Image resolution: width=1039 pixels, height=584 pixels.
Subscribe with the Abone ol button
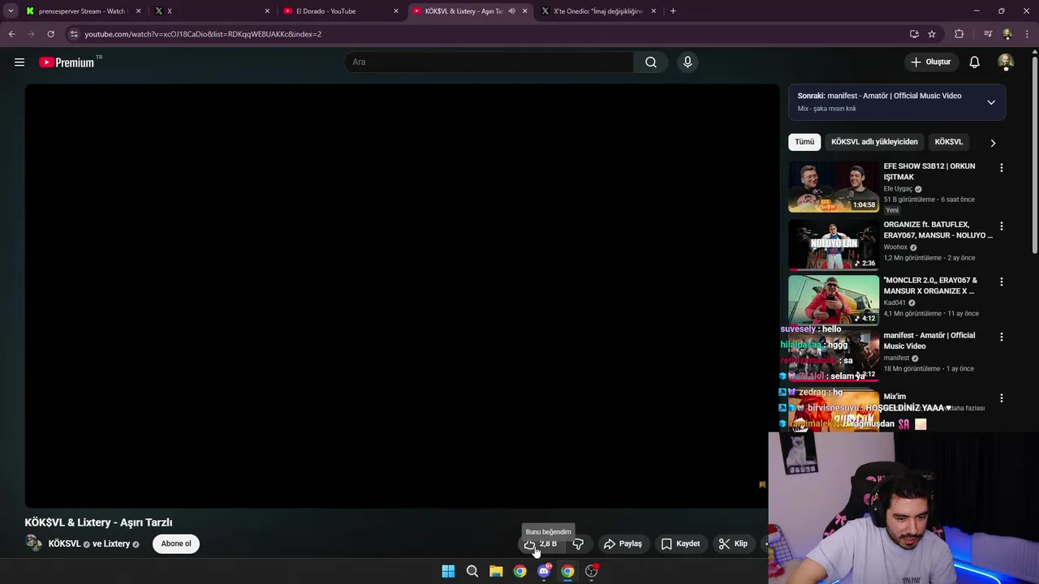[176, 544]
